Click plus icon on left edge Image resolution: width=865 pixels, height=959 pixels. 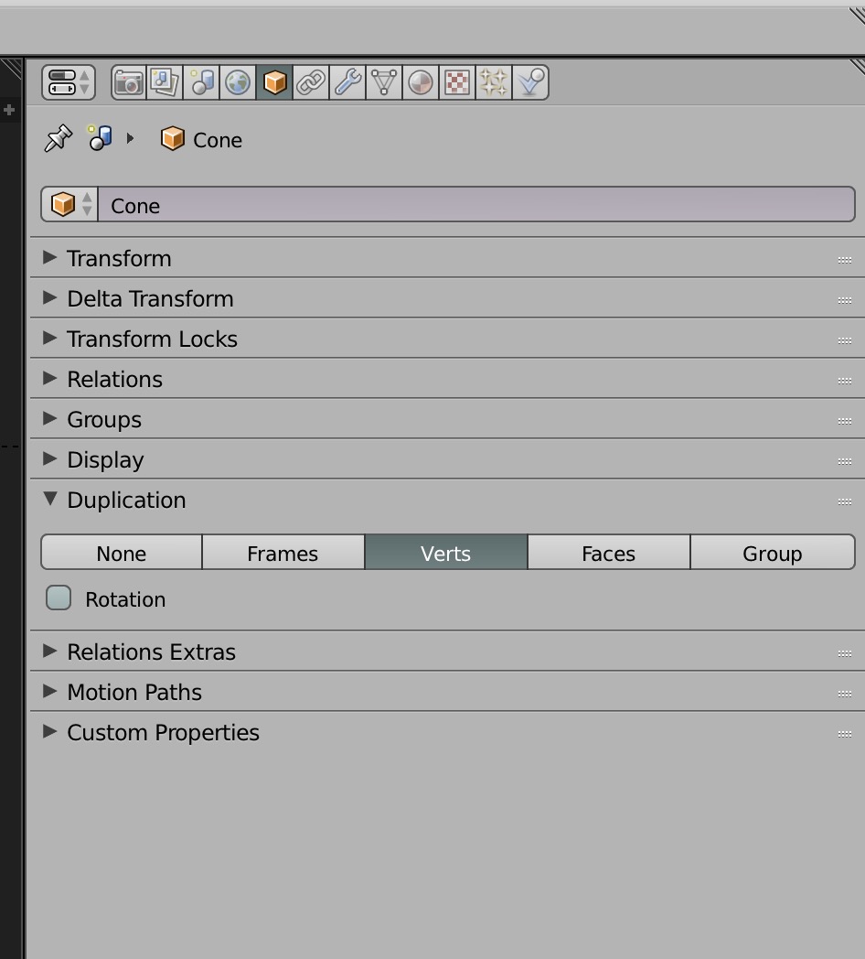tap(9, 110)
